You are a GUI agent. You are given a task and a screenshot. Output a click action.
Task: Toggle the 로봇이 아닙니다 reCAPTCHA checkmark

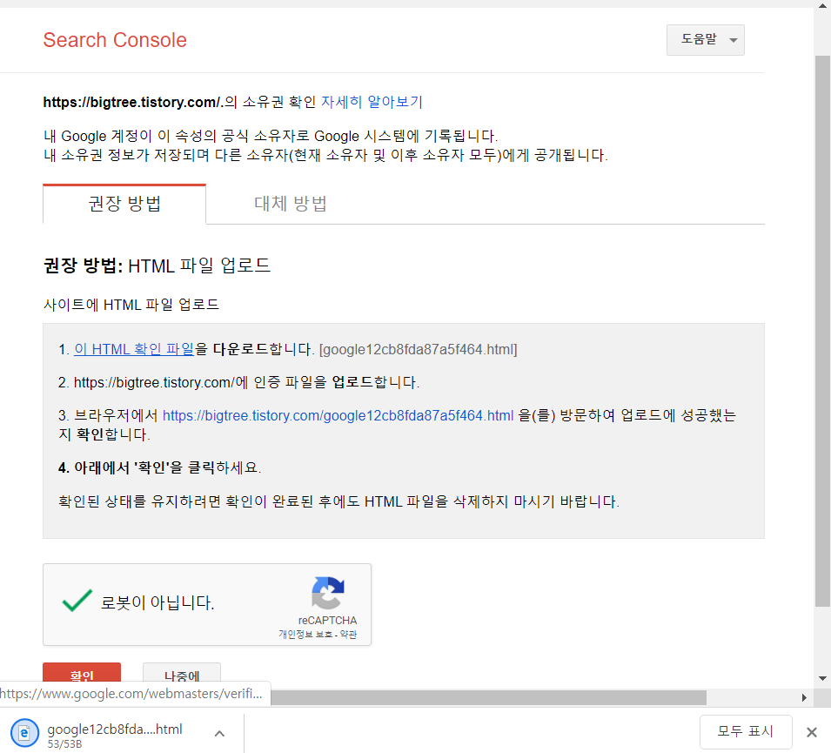(x=77, y=601)
